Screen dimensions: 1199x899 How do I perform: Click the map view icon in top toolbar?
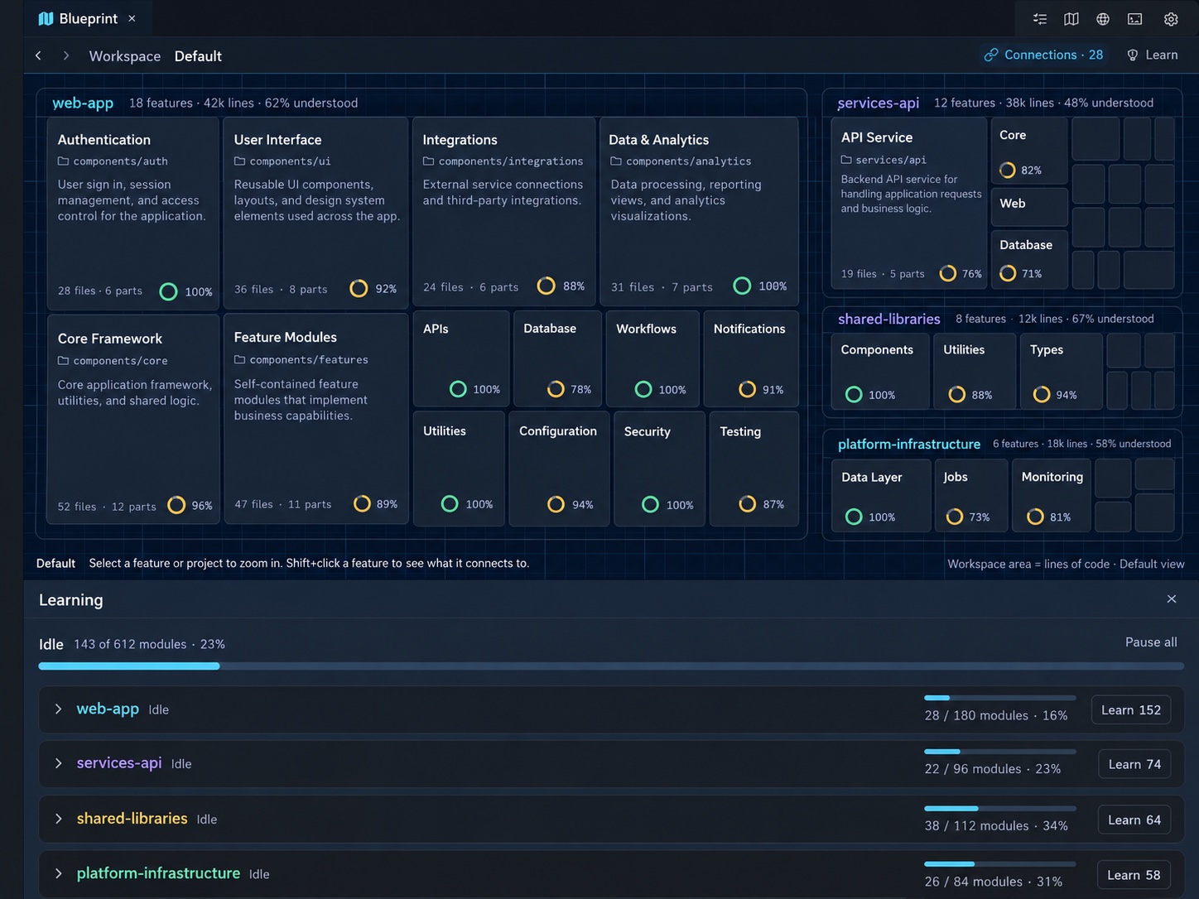point(1071,19)
